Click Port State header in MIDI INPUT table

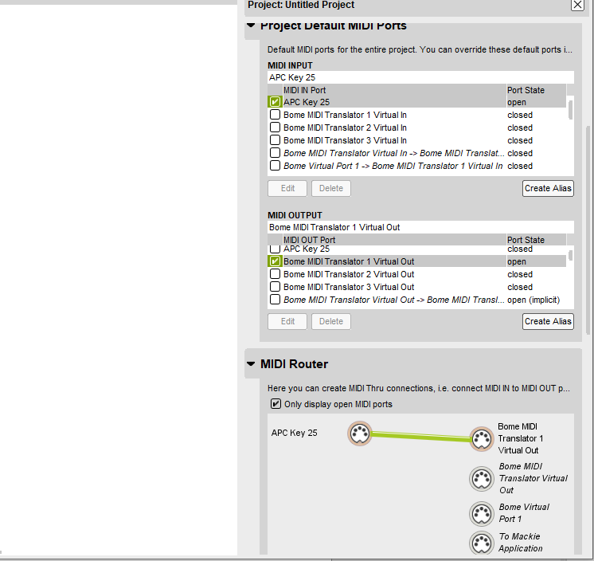coord(536,90)
